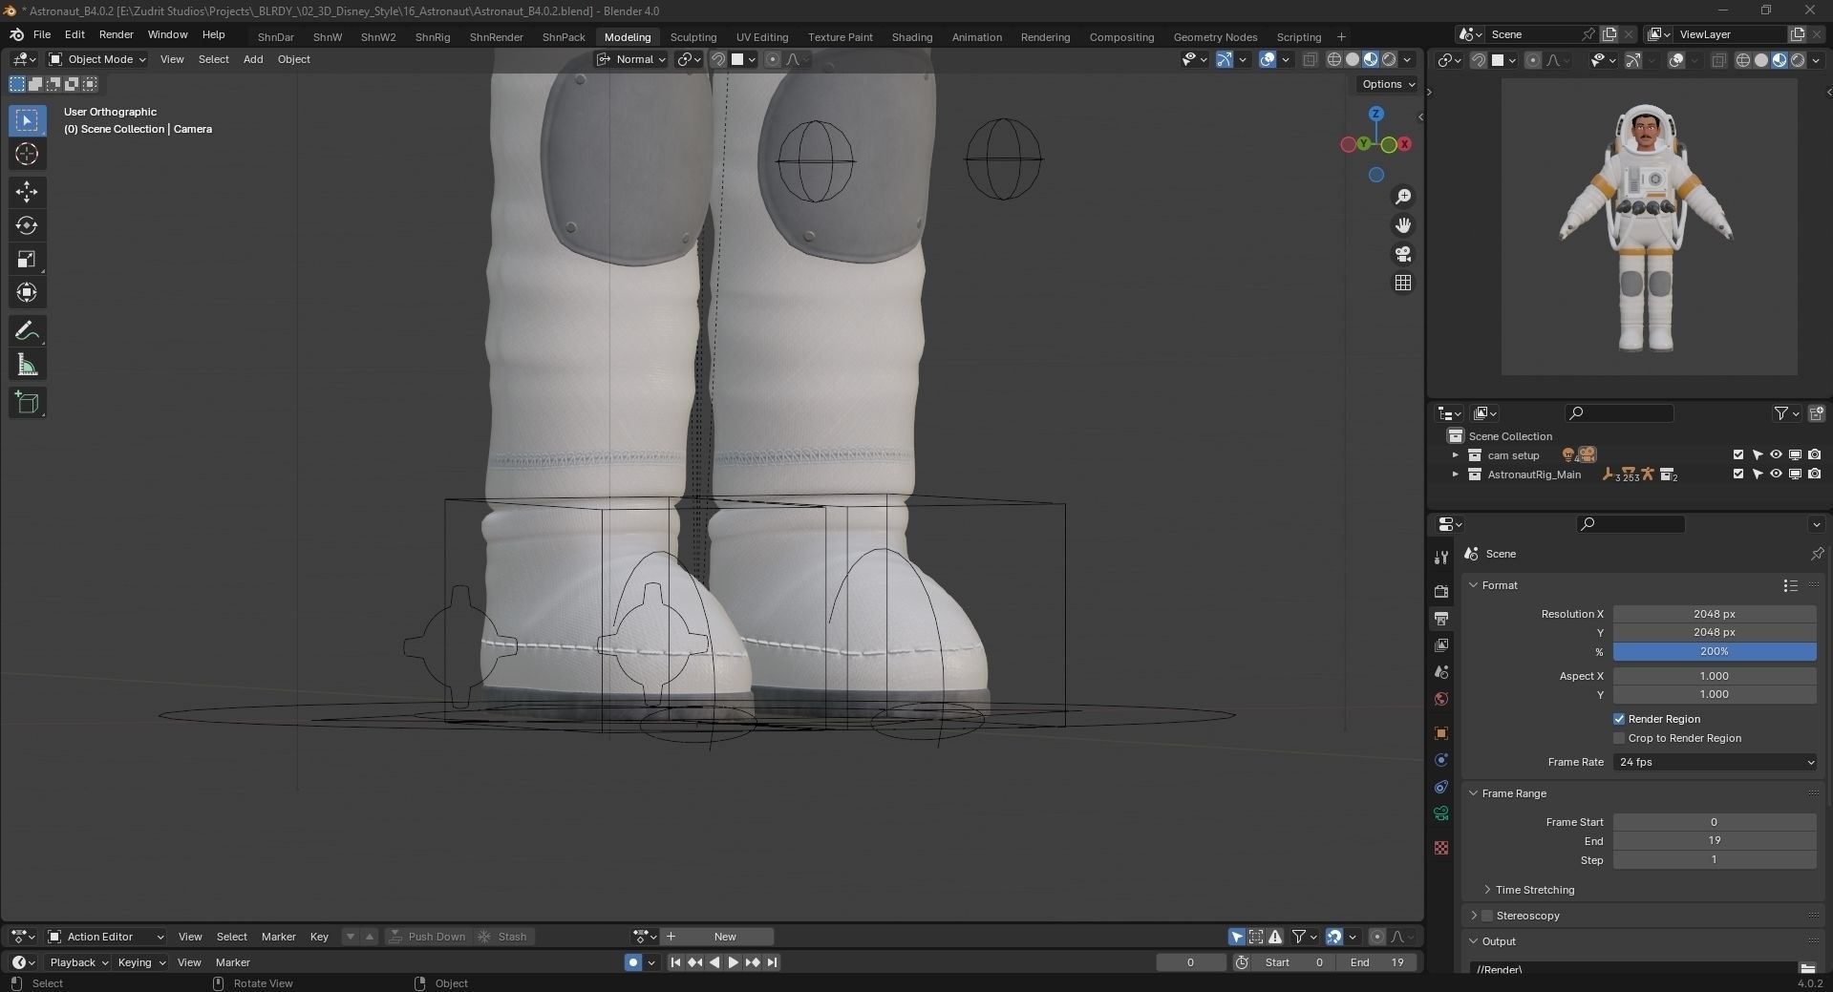
Task: Open the Tool properties tab
Action: [1441, 558]
